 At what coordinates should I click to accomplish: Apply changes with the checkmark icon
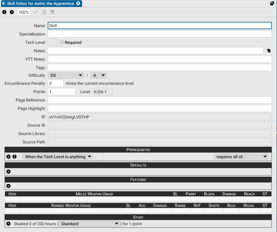coord(35,12)
